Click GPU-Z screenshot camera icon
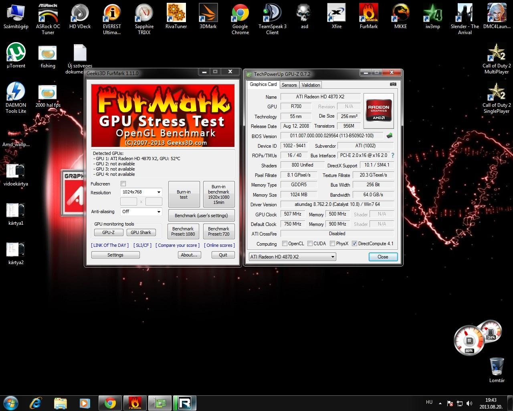 [x=393, y=84]
